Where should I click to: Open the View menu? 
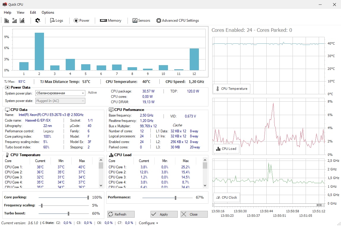tap(21, 12)
